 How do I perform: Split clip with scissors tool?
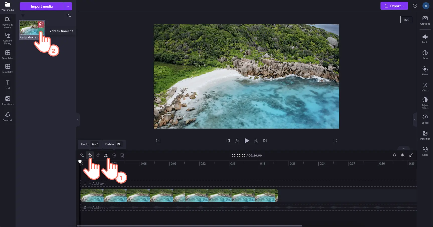106,155
